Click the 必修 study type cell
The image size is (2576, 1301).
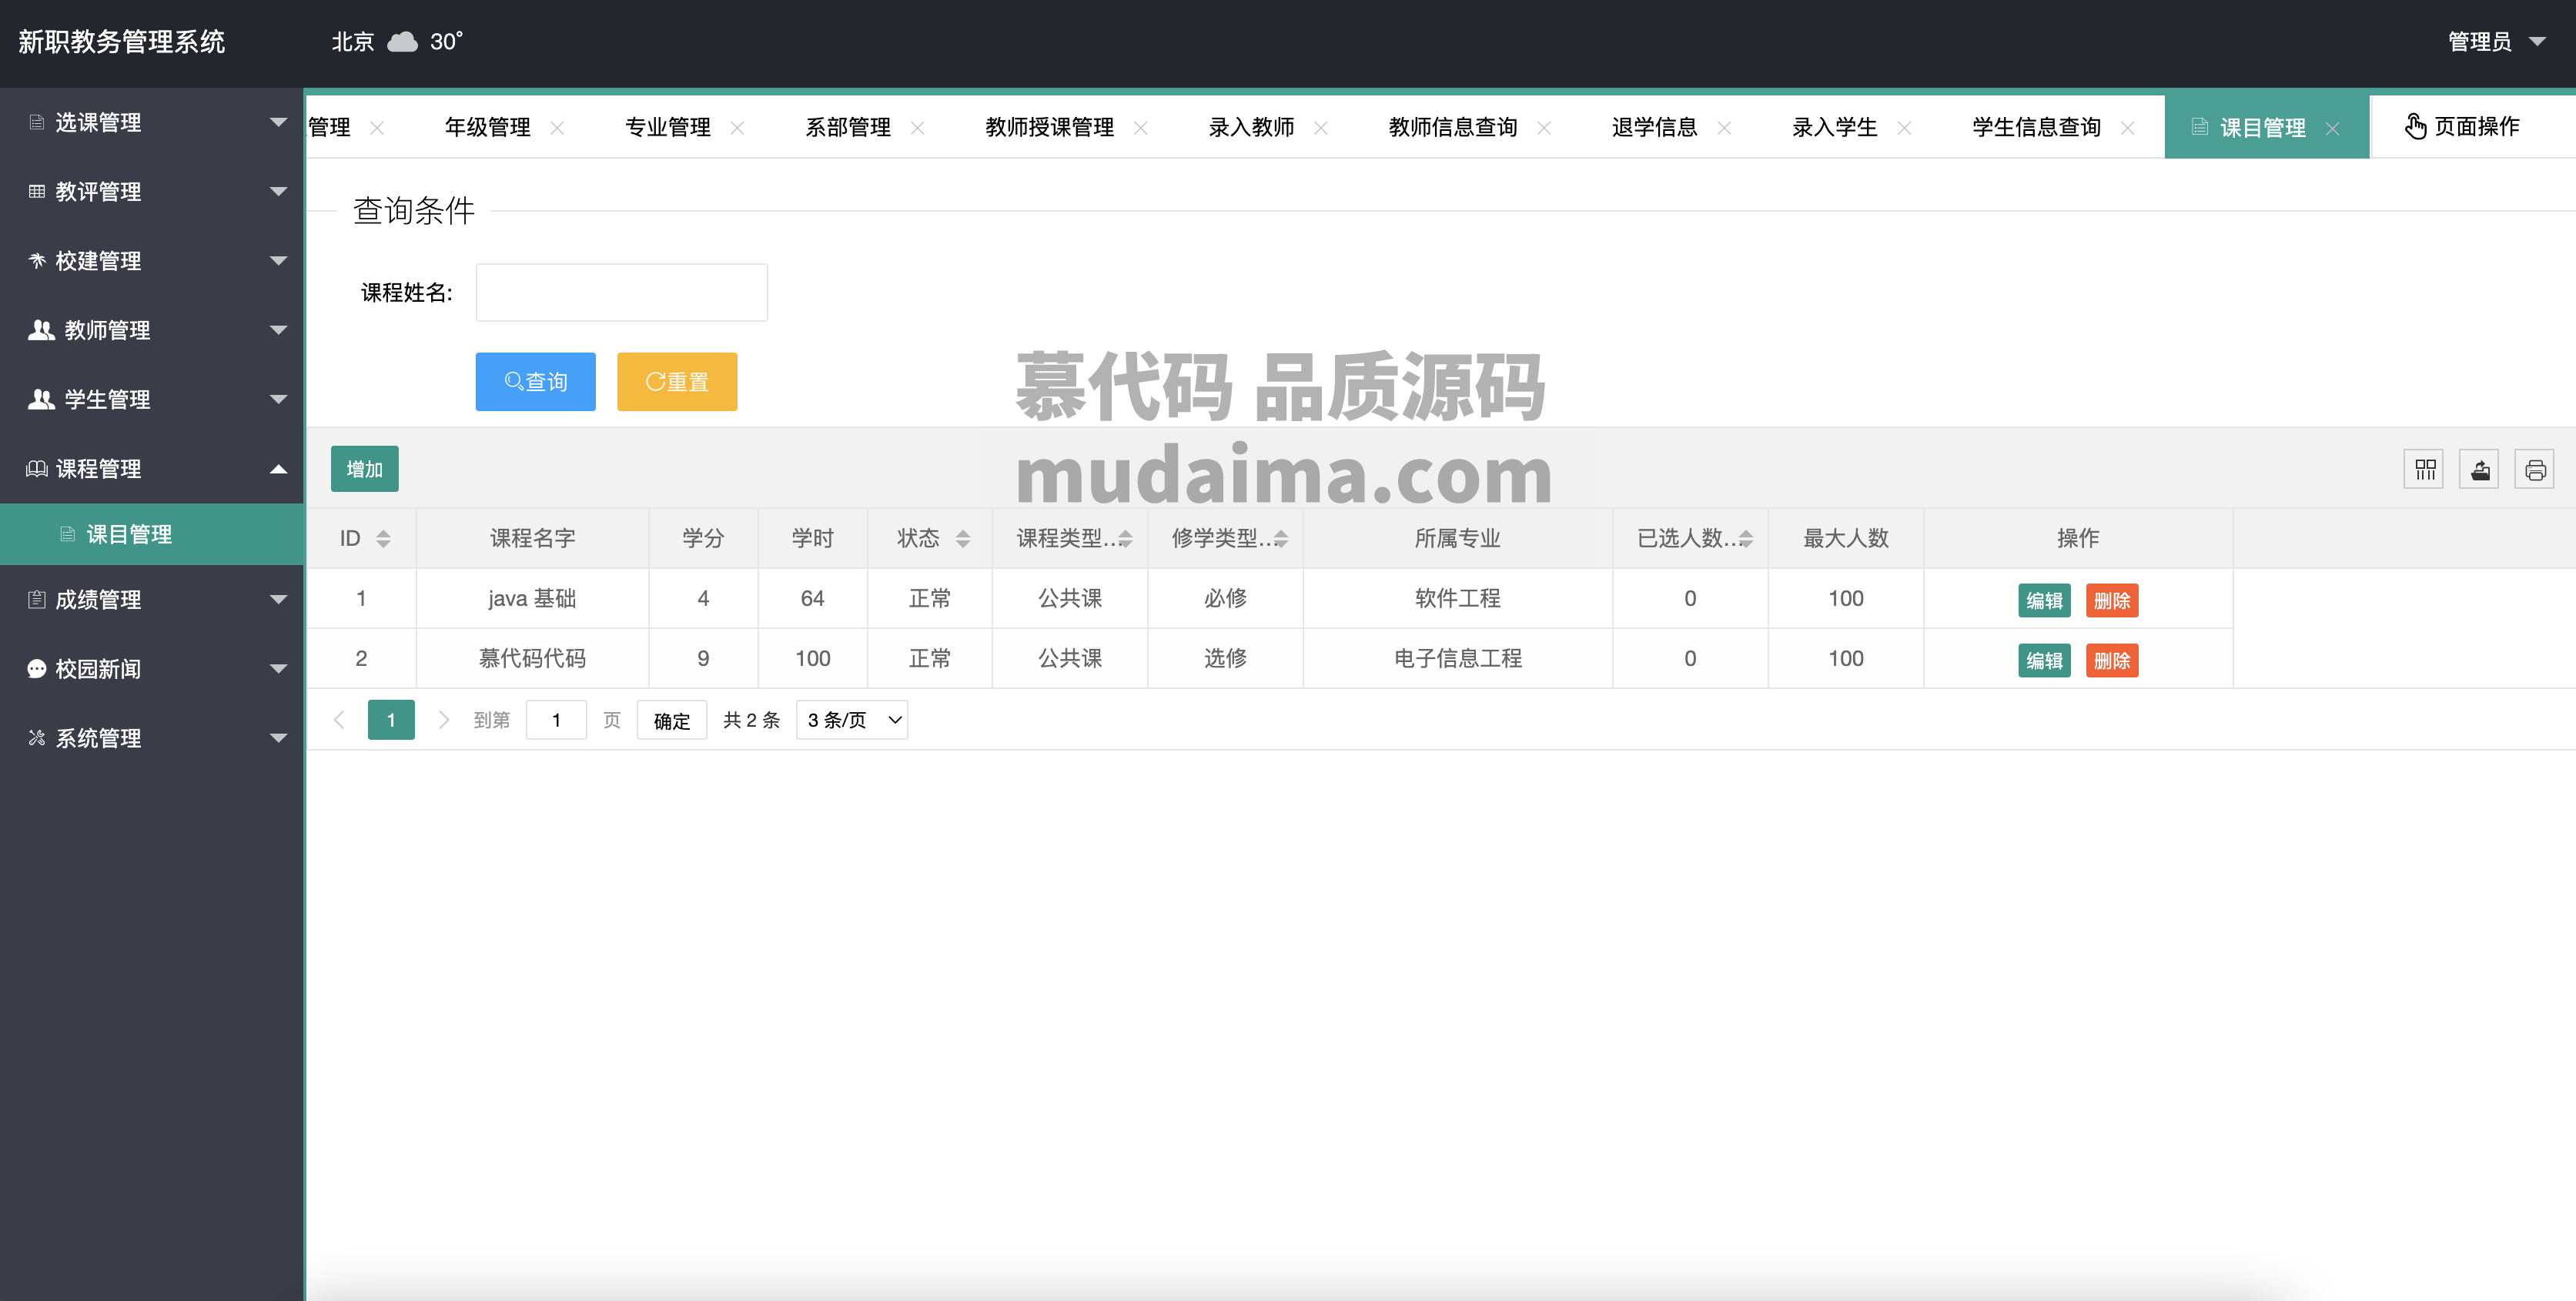point(1225,599)
